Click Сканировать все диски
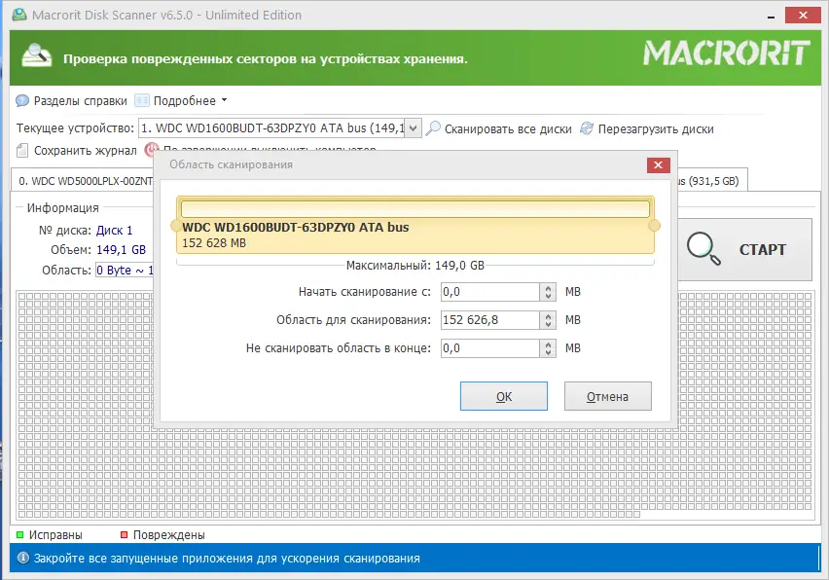This screenshot has width=829, height=580. pos(508,129)
